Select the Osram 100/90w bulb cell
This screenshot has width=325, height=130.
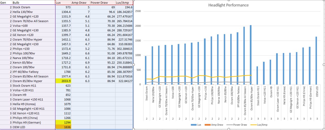pos(34,67)
